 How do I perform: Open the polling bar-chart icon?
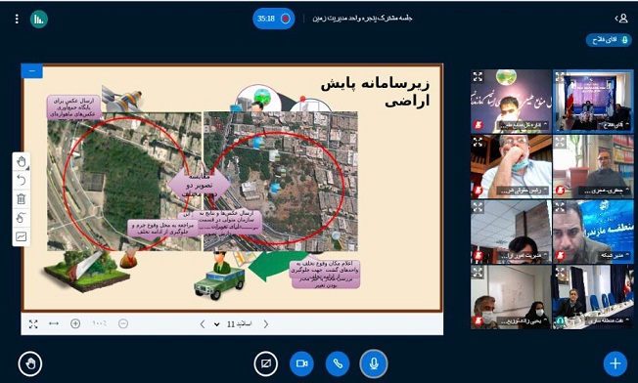point(39,19)
